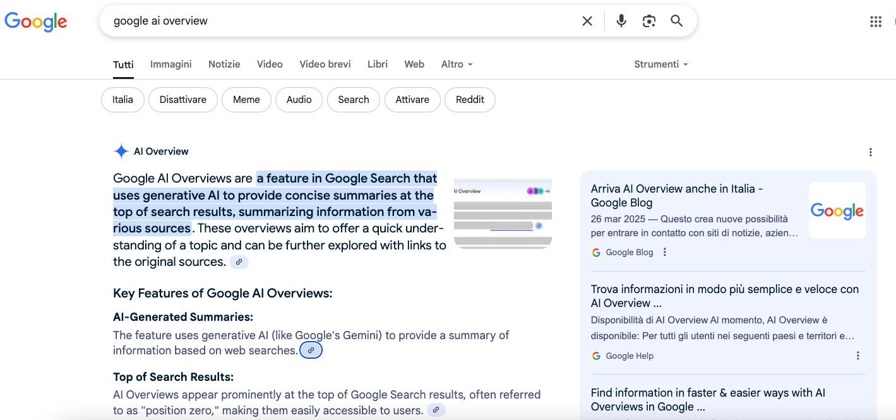Switch to the Web tab

pyautogui.click(x=414, y=64)
